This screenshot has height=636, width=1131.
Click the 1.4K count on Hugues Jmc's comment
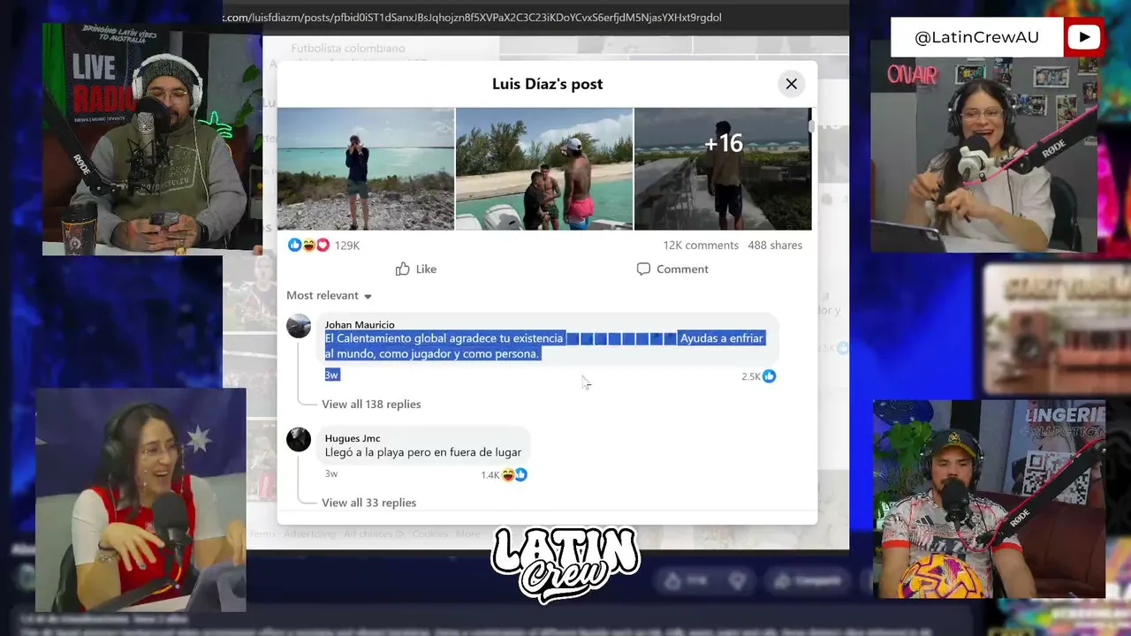(490, 475)
